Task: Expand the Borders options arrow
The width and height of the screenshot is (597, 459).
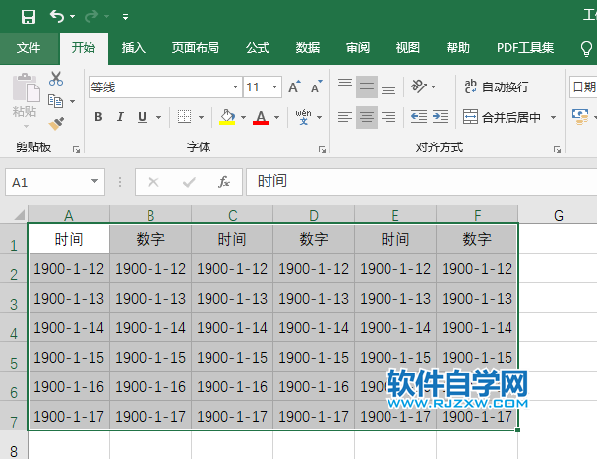Action: click(201, 117)
